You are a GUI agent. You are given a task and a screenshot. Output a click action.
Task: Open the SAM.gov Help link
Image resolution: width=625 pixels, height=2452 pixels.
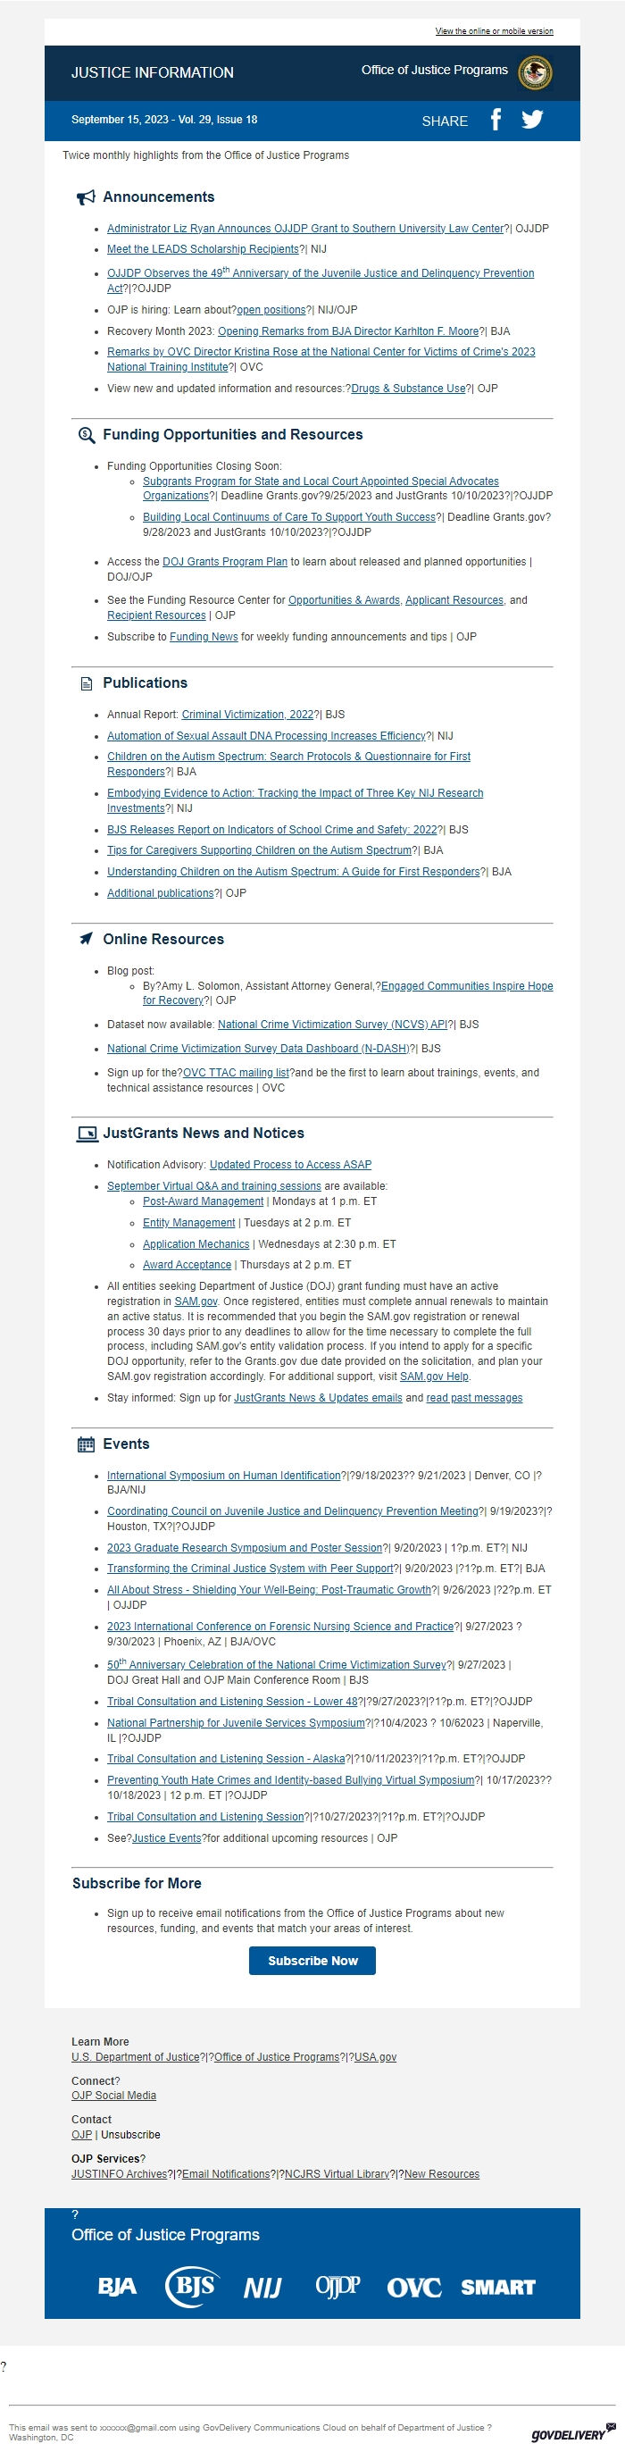click(x=434, y=1377)
